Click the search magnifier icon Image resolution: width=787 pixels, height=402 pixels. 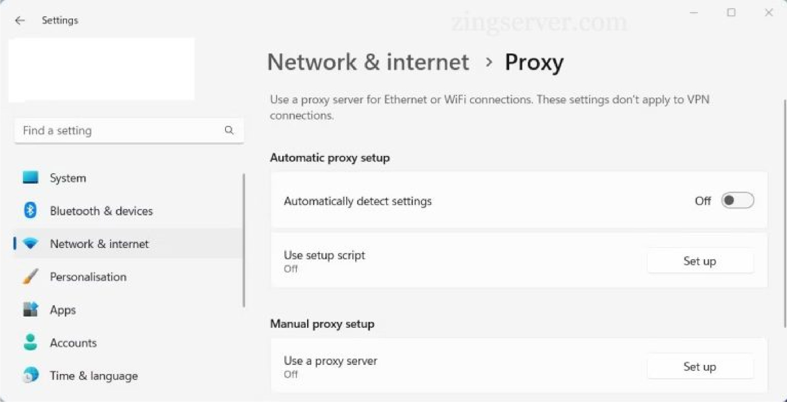[229, 130]
